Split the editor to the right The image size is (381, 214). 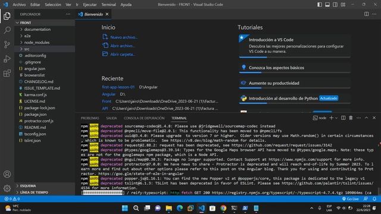pos(367,14)
